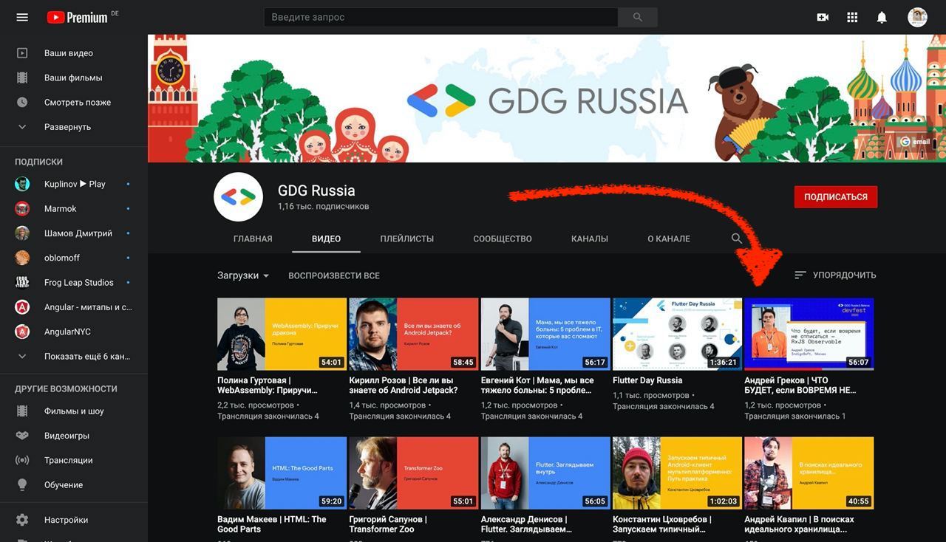Open the account avatar menu
This screenshot has height=542, width=946.
click(x=917, y=17)
